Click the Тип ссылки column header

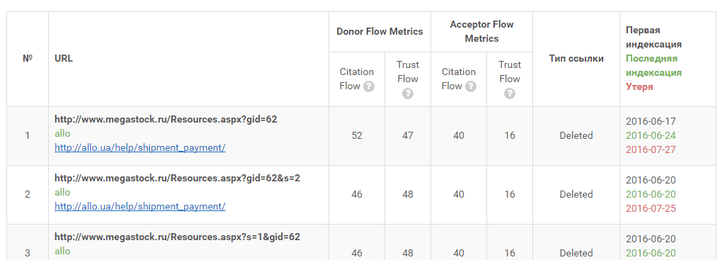click(576, 58)
